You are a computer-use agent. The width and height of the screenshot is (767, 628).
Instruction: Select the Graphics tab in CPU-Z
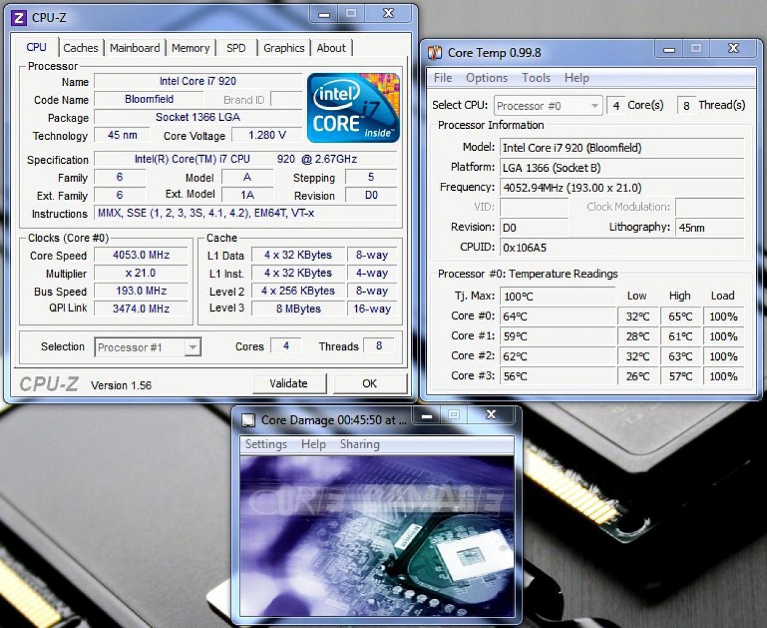click(x=284, y=48)
